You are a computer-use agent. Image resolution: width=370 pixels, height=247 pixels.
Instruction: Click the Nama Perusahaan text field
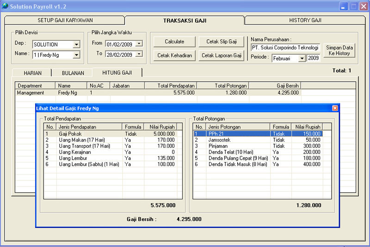(285, 48)
